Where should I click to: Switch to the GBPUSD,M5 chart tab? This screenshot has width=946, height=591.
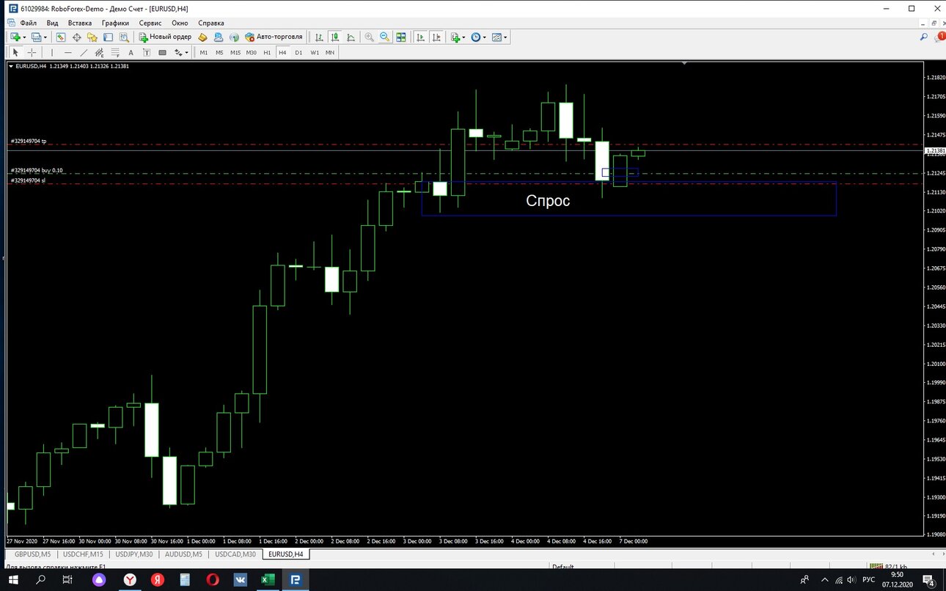tap(32, 554)
